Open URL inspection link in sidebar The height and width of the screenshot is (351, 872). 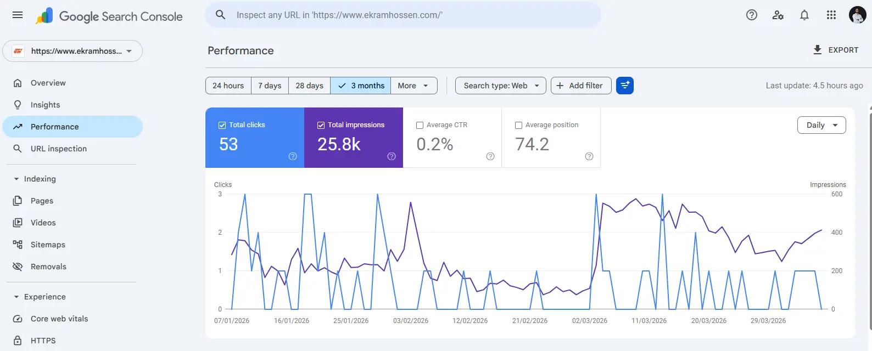pos(72,149)
